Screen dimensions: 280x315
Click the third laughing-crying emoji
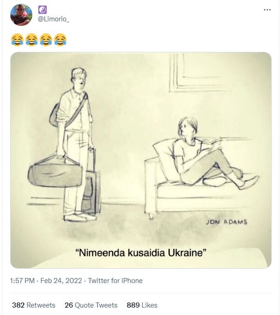coord(46,39)
